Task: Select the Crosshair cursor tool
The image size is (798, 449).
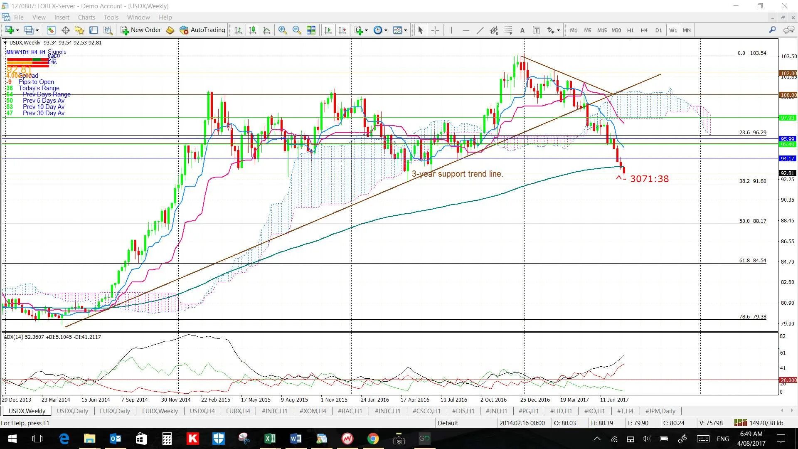Action: pos(435,30)
